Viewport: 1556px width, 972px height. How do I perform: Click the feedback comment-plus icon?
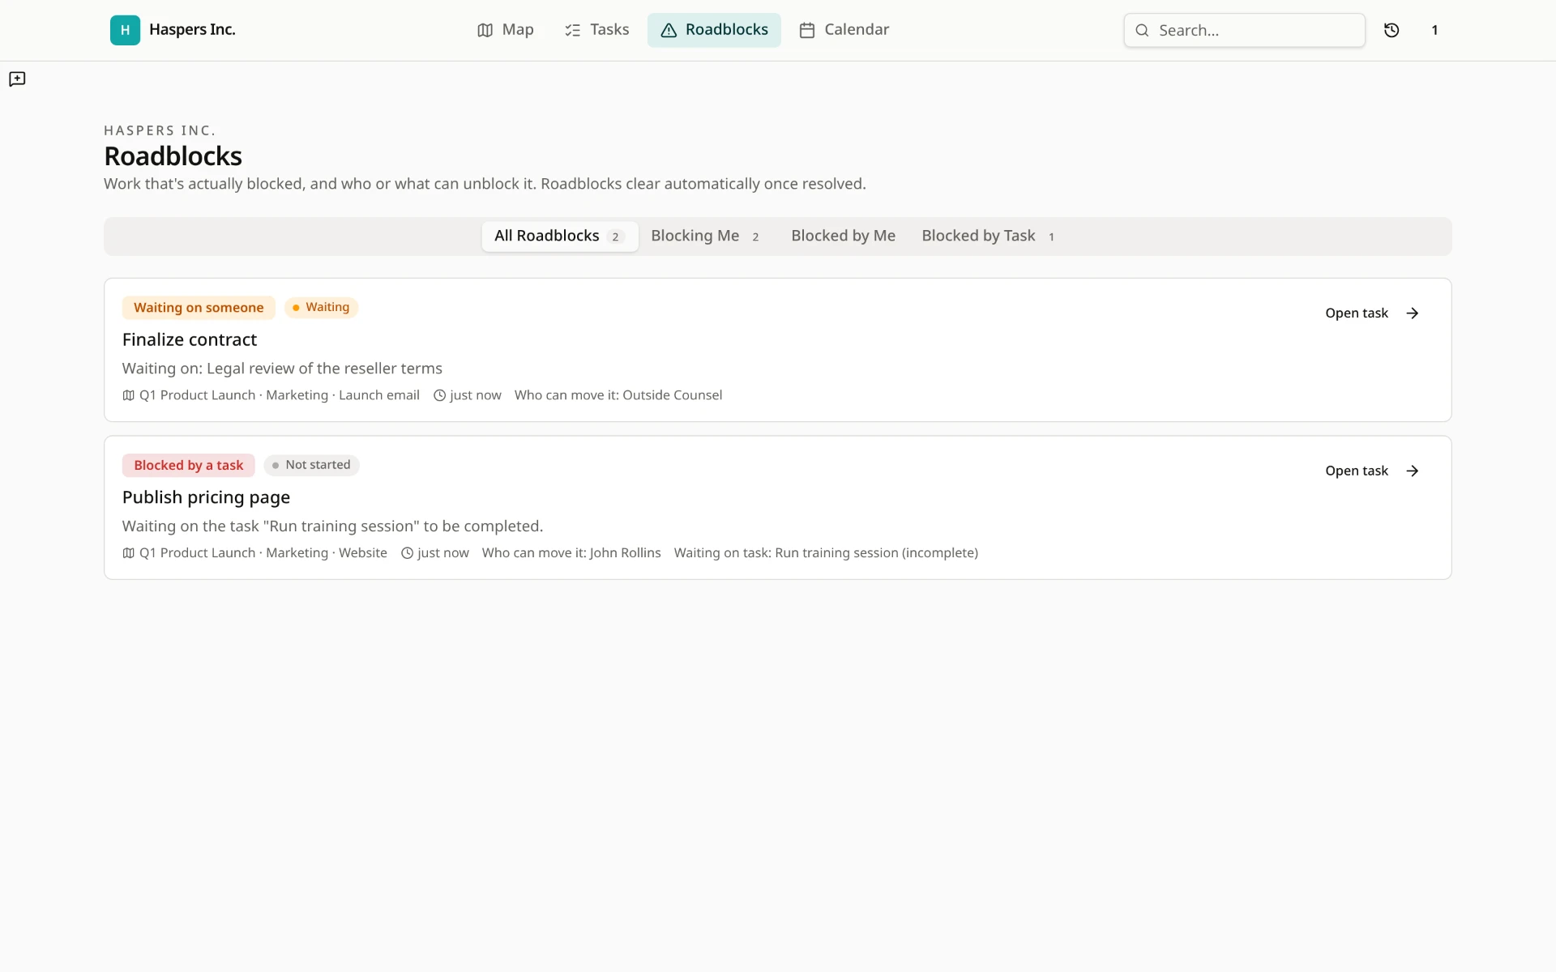17,79
